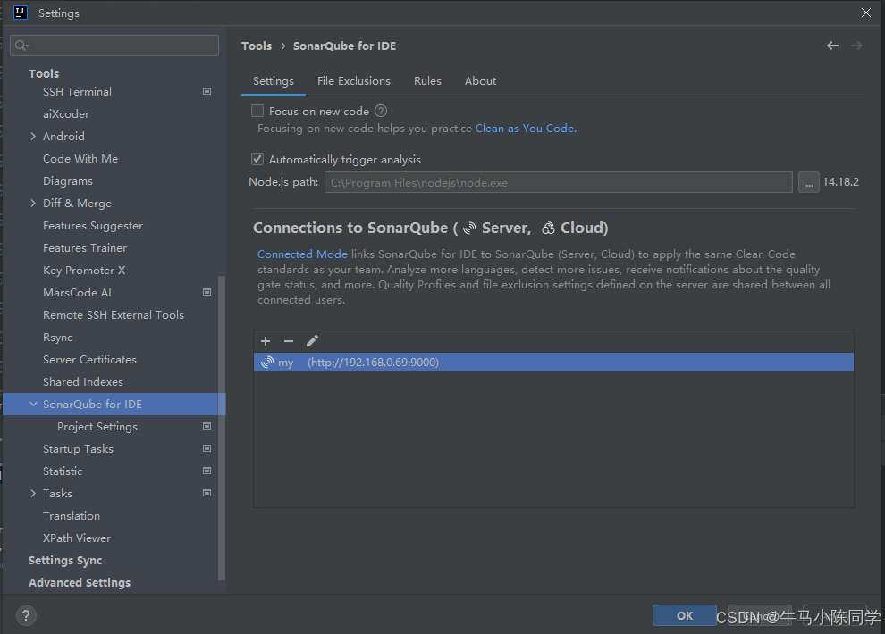This screenshot has width=885, height=634.
Task: Select Rsync in the tree
Action: coord(57,338)
